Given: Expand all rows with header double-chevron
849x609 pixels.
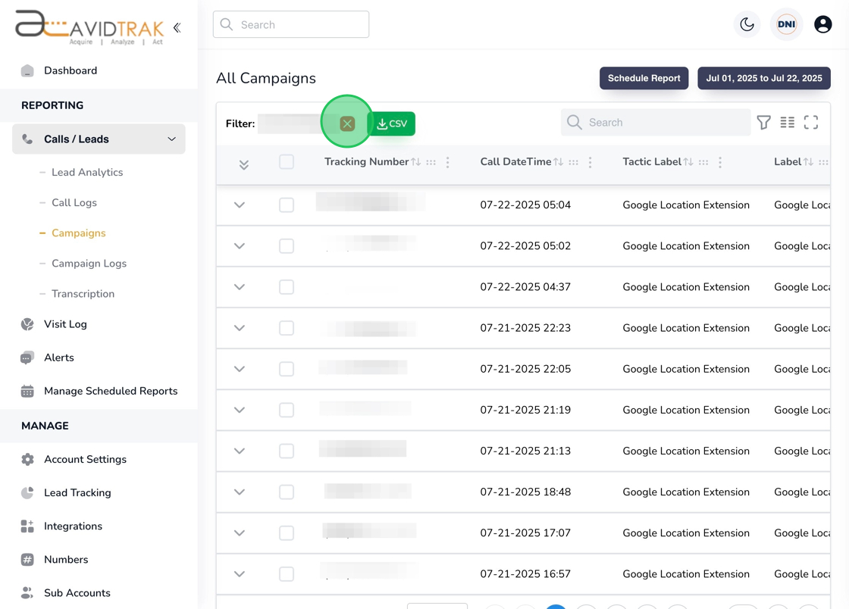Looking at the screenshot, I should pos(244,165).
